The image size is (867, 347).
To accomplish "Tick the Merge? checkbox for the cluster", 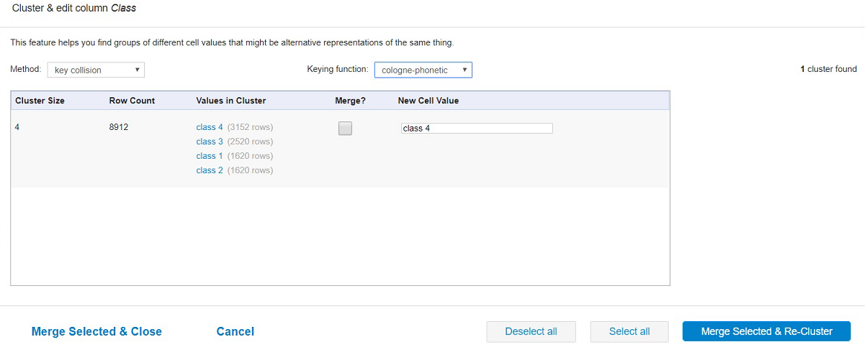I will (345, 129).
